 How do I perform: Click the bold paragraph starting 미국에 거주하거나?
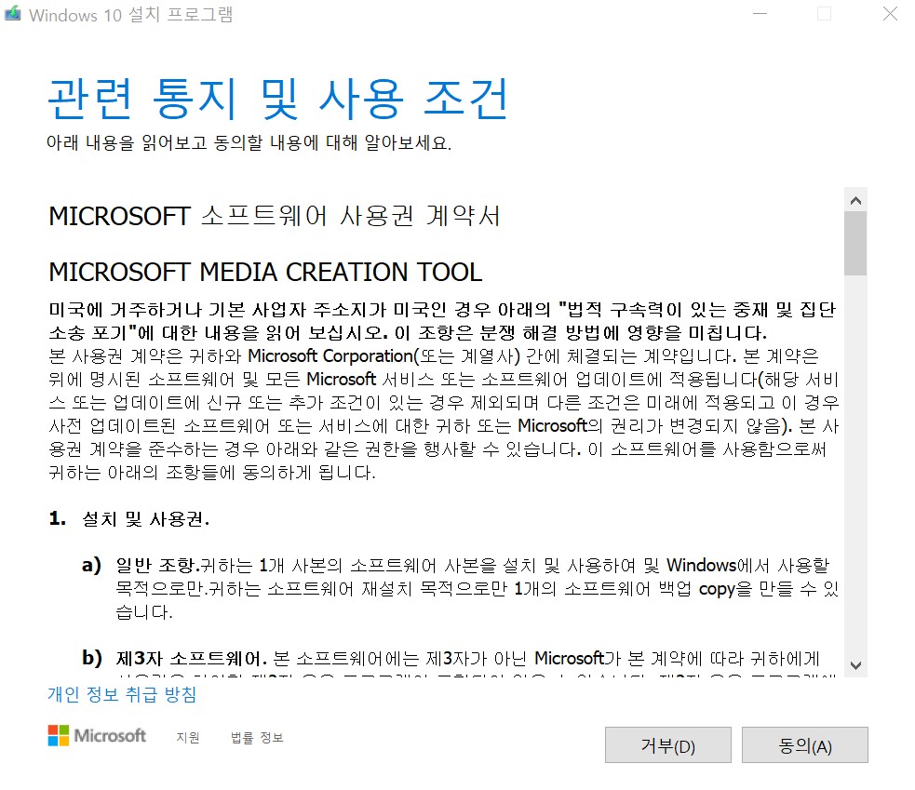click(x=442, y=321)
